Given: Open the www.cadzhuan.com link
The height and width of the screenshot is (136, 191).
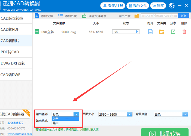Looking at the screenshot, I should pyautogui.click(x=20, y=134).
